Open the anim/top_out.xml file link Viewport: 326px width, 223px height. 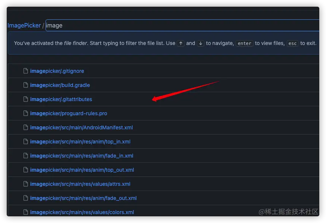[x=82, y=170]
